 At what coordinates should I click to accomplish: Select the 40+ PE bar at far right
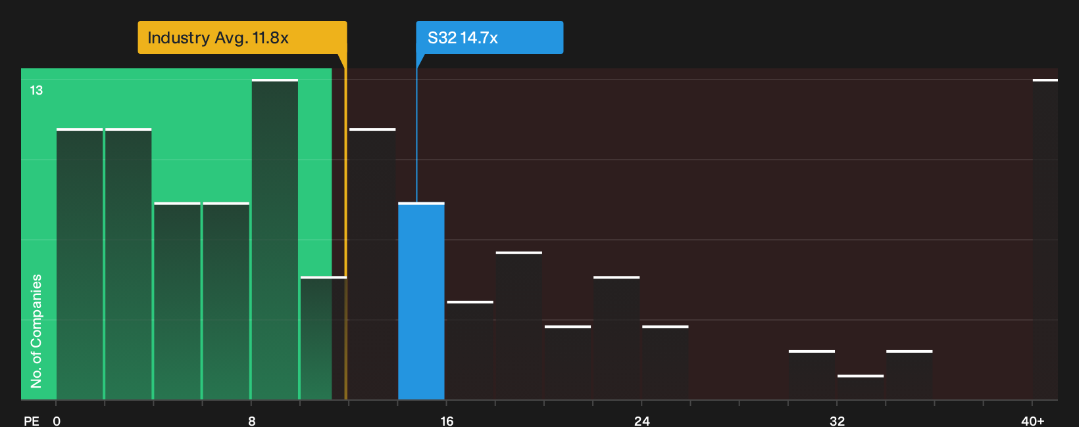pos(1045,239)
